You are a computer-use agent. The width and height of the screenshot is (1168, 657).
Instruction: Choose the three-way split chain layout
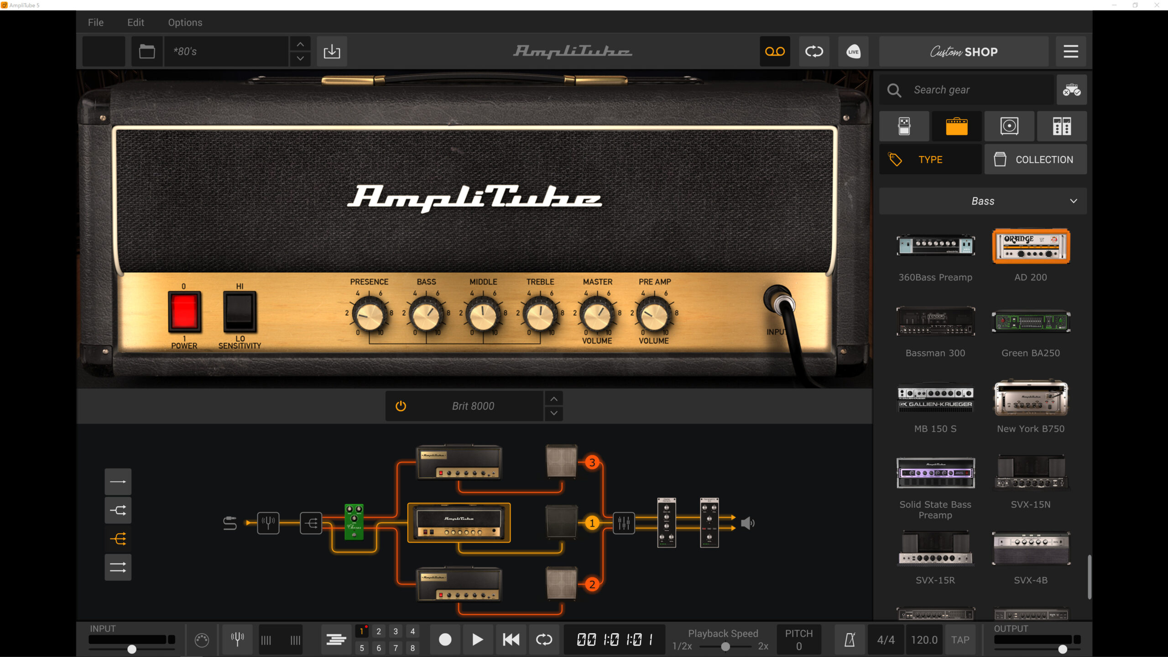pos(118,539)
